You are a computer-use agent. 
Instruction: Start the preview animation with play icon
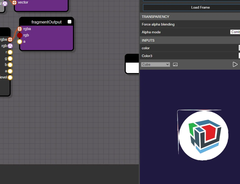point(235,64)
